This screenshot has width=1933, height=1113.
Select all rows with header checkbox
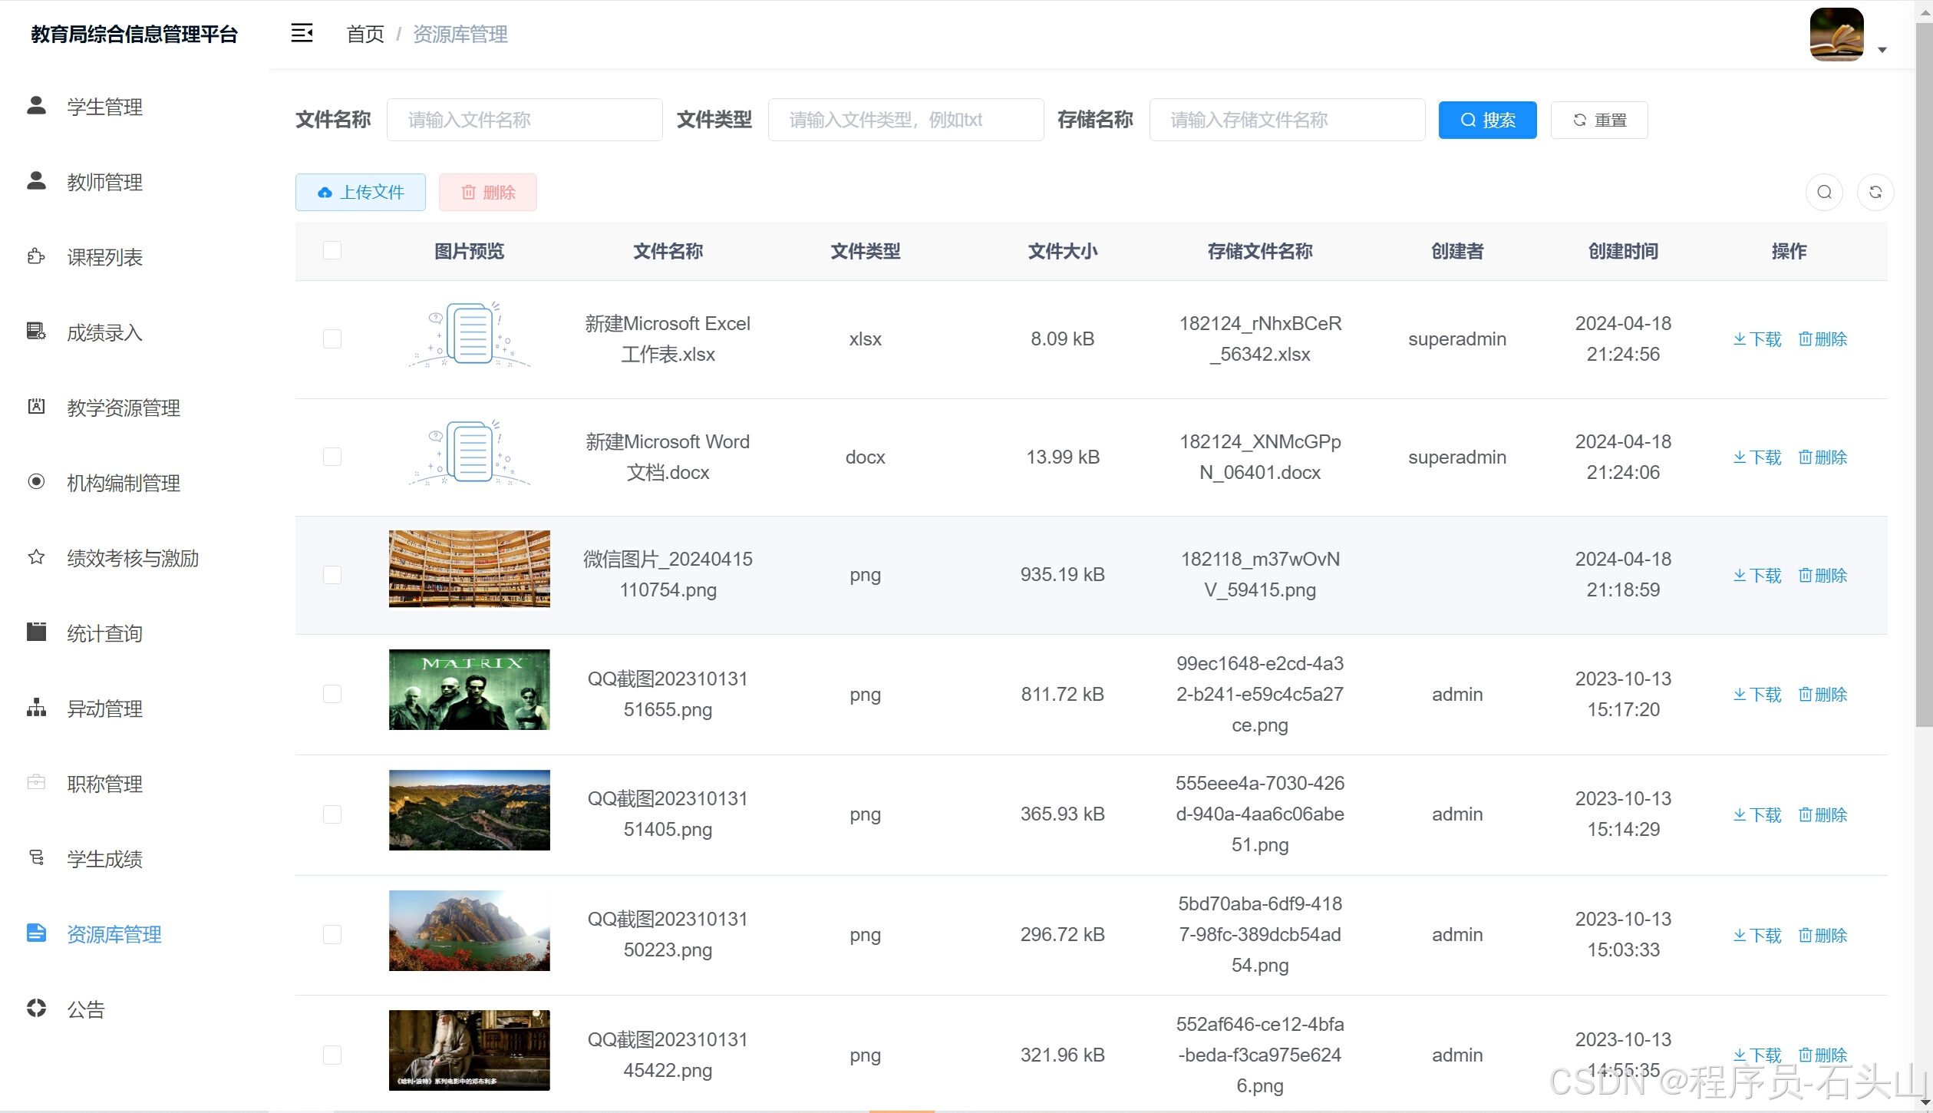[332, 250]
